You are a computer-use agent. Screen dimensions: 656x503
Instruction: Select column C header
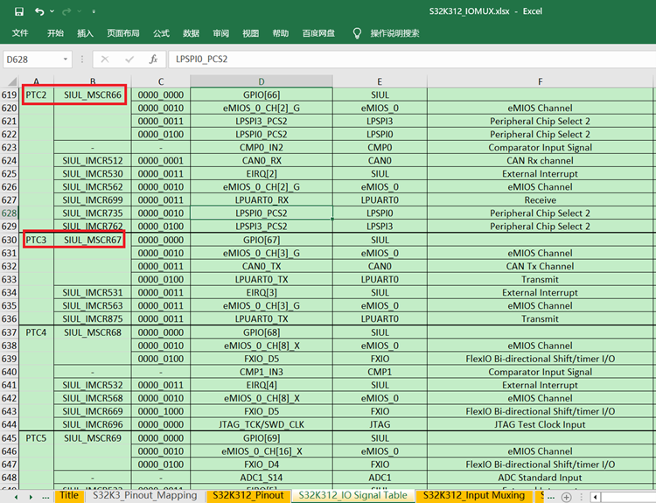(x=161, y=81)
